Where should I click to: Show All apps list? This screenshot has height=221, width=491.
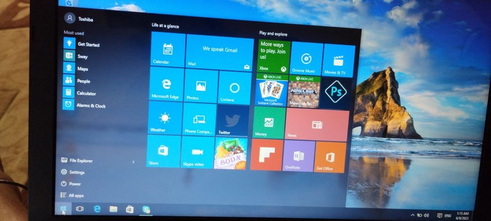[x=72, y=195]
